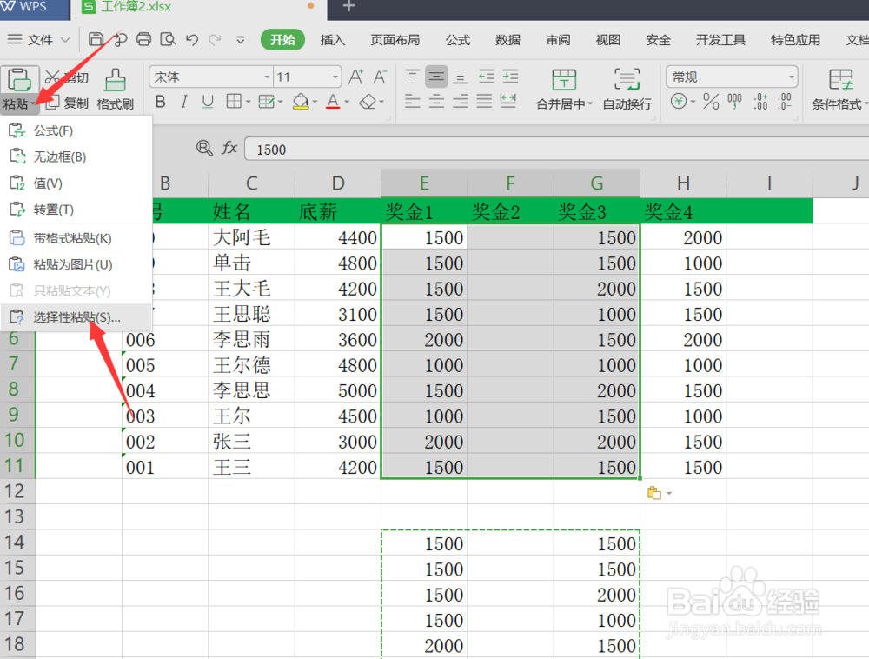Align text to vertical middle
Viewport: 869px width, 659px height.
point(436,77)
